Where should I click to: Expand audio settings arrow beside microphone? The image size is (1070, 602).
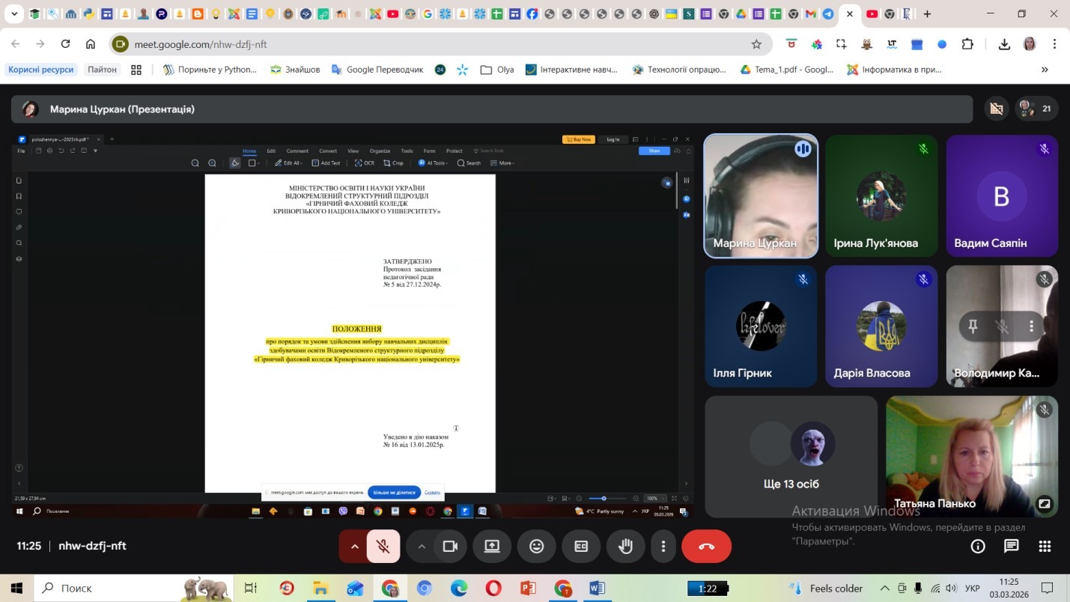coord(355,547)
